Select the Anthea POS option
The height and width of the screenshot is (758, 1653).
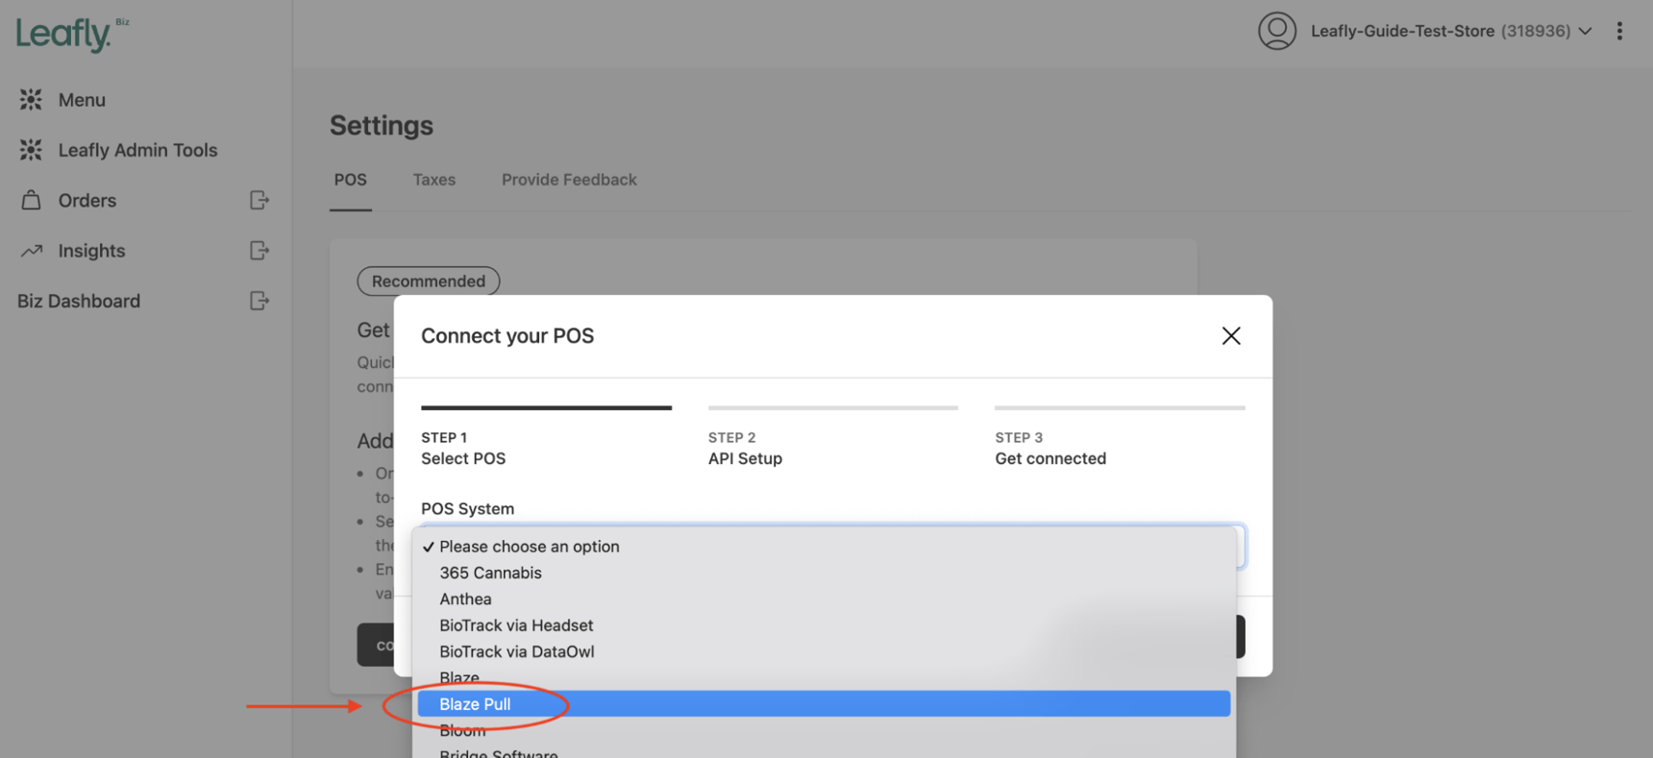click(x=465, y=599)
